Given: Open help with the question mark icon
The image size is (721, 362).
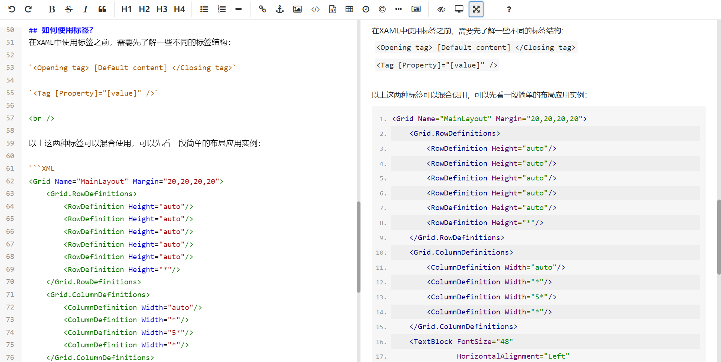Looking at the screenshot, I should point(509,9).
